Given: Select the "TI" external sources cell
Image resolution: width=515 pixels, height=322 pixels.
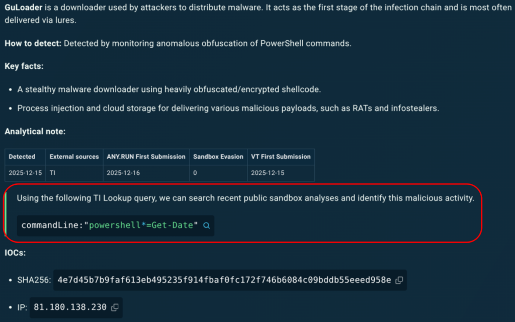Looking at the screenshot, I should click(53, 173).
